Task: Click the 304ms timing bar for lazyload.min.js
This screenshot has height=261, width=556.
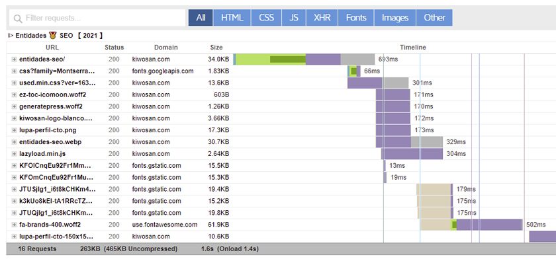Action: click(412, 154)
